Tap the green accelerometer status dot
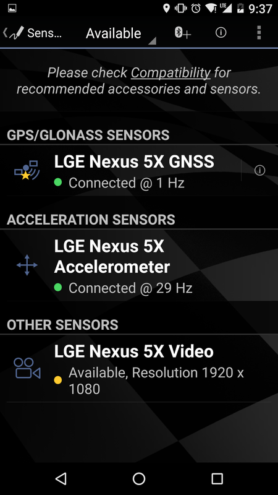 [x=57, y=288]
